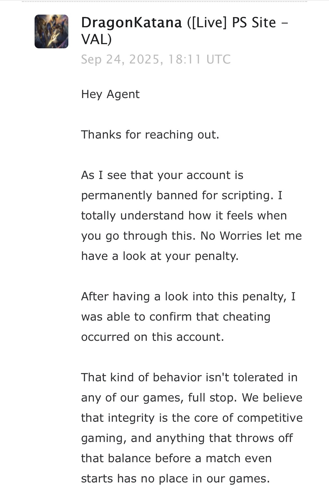Click "was able to confirm that cheating"
Image resolution: width=329 pixels, height=490 pixels.
176,317
